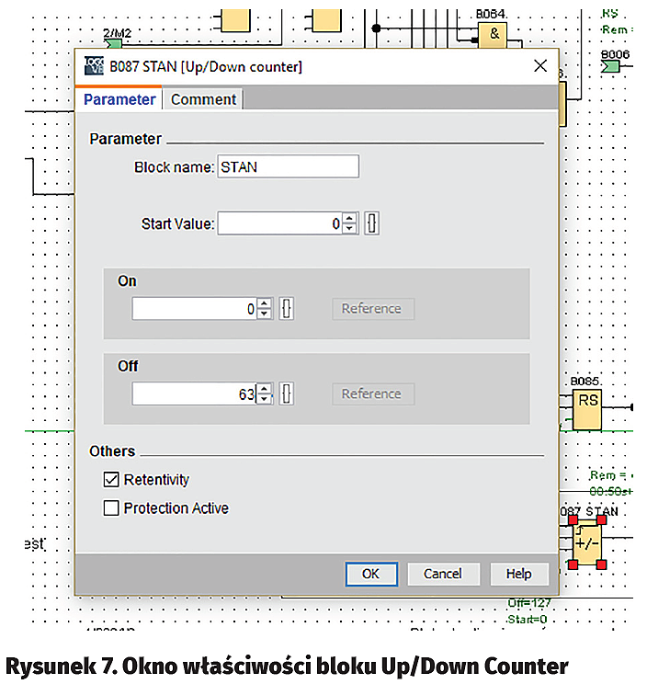Click the B087 up/down counter block

pos(586,543)
